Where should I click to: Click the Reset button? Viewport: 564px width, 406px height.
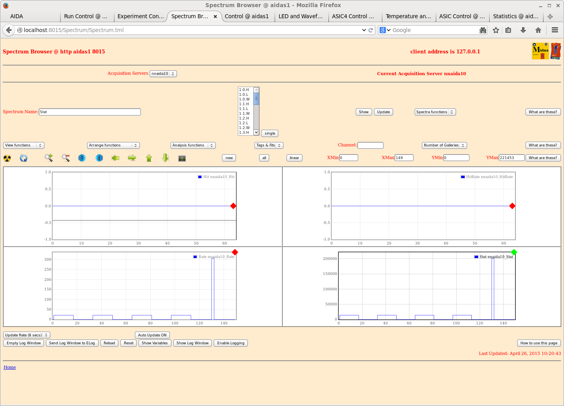click(129, 343)
